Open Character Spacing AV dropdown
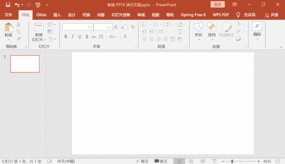 [103, 37]
